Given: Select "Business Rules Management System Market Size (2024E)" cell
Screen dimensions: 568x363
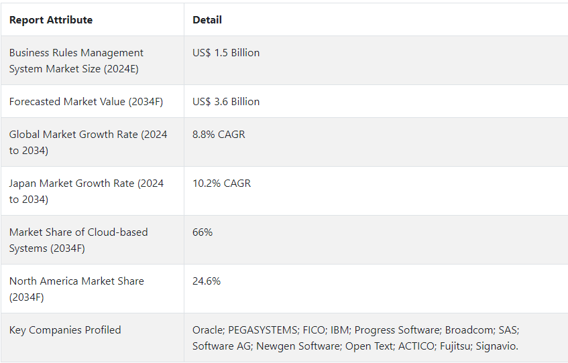Looking at the screenshot, I should point(93,60).
